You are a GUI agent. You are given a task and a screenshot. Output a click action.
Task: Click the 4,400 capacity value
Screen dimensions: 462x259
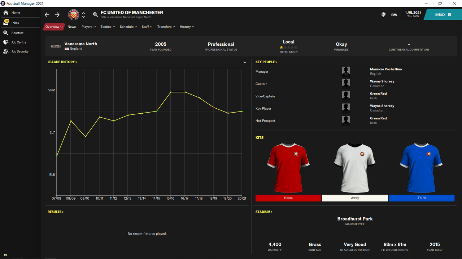coord(275,244)
